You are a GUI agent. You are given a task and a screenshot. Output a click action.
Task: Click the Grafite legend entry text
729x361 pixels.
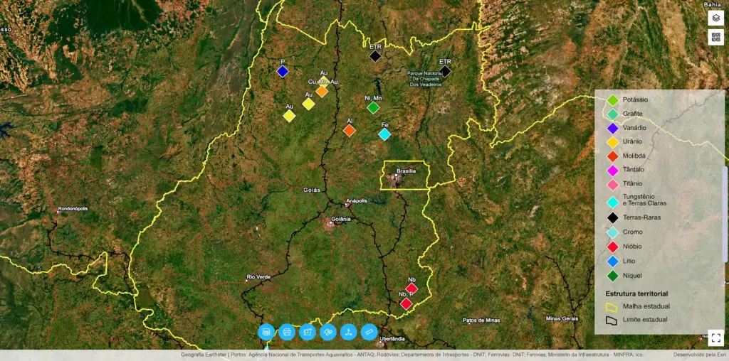point(633,114)
